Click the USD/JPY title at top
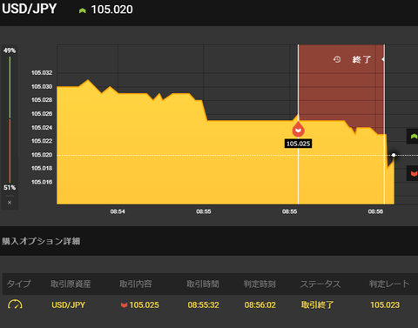This screenshot has width=418, height=328. pos(30,9)
